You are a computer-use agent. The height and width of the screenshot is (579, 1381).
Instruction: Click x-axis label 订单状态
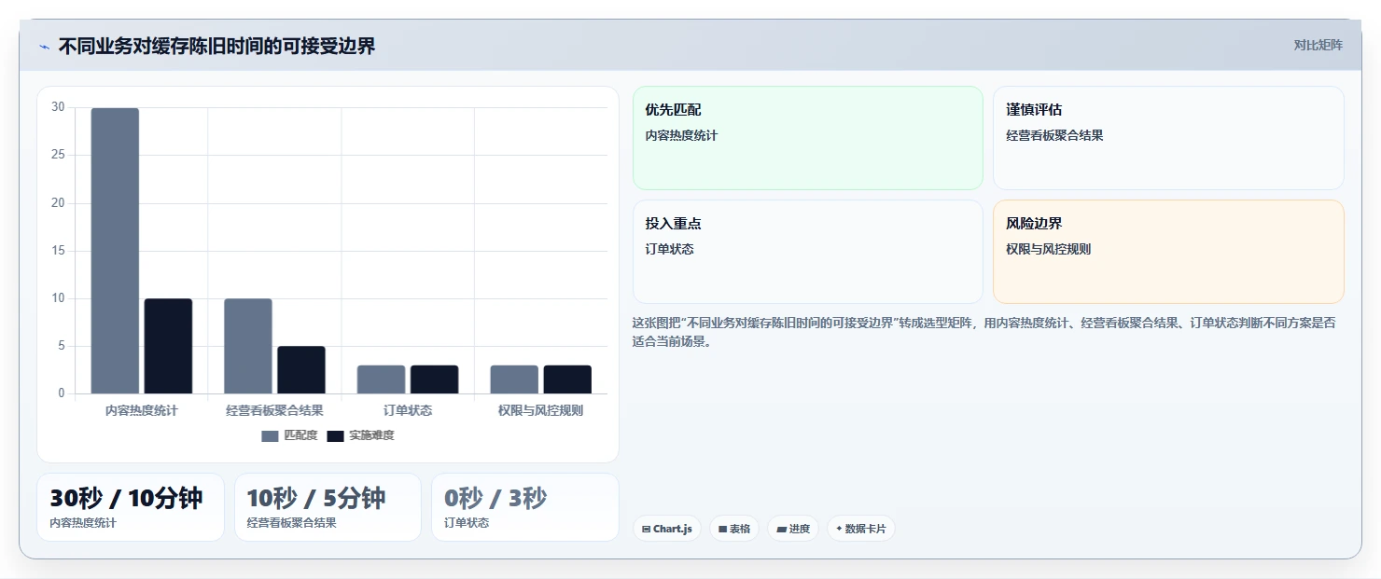point(408,410)
